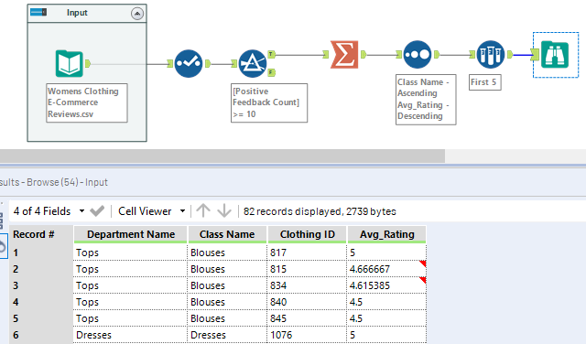This screenshot has height=344, width=586.
Task: Collapse the Input tool container
Action: point(137,14)
